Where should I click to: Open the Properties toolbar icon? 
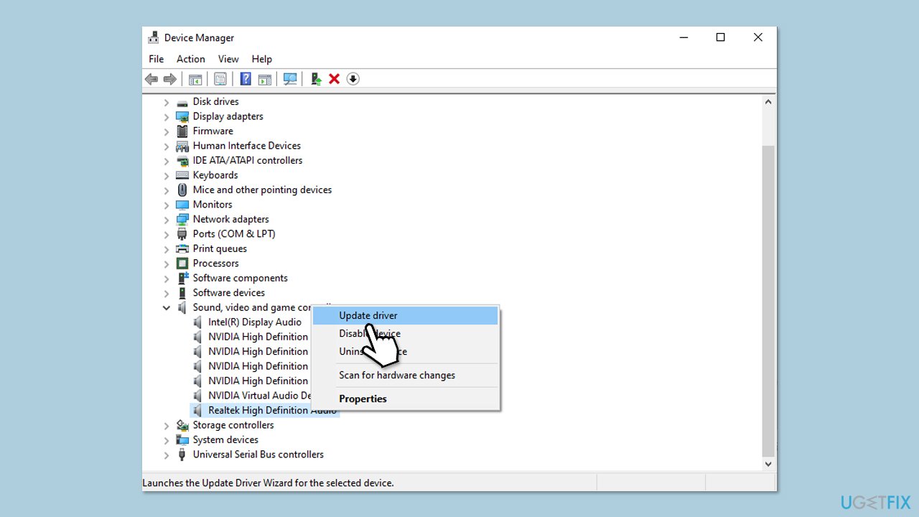[220, 79]
